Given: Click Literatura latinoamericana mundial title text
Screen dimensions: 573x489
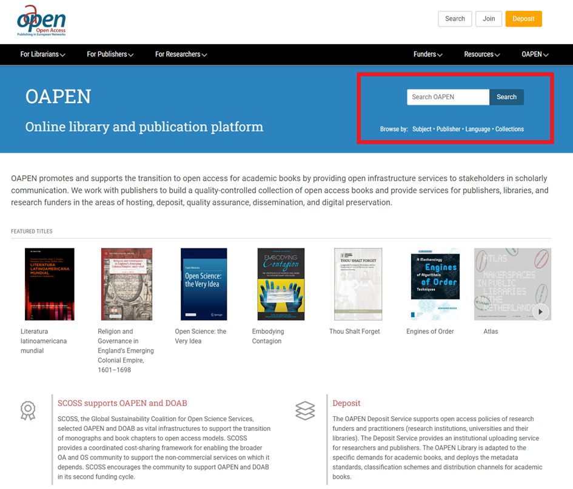Looking at the screenshot, I should point(44,341).
